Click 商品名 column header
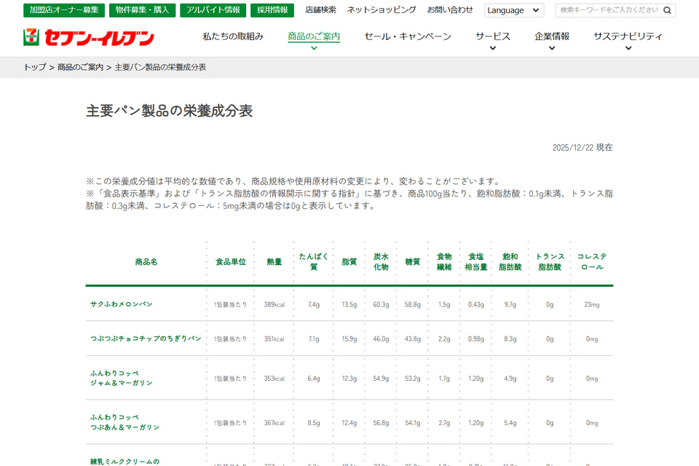699x466 pixels. [x=146, y=262]
